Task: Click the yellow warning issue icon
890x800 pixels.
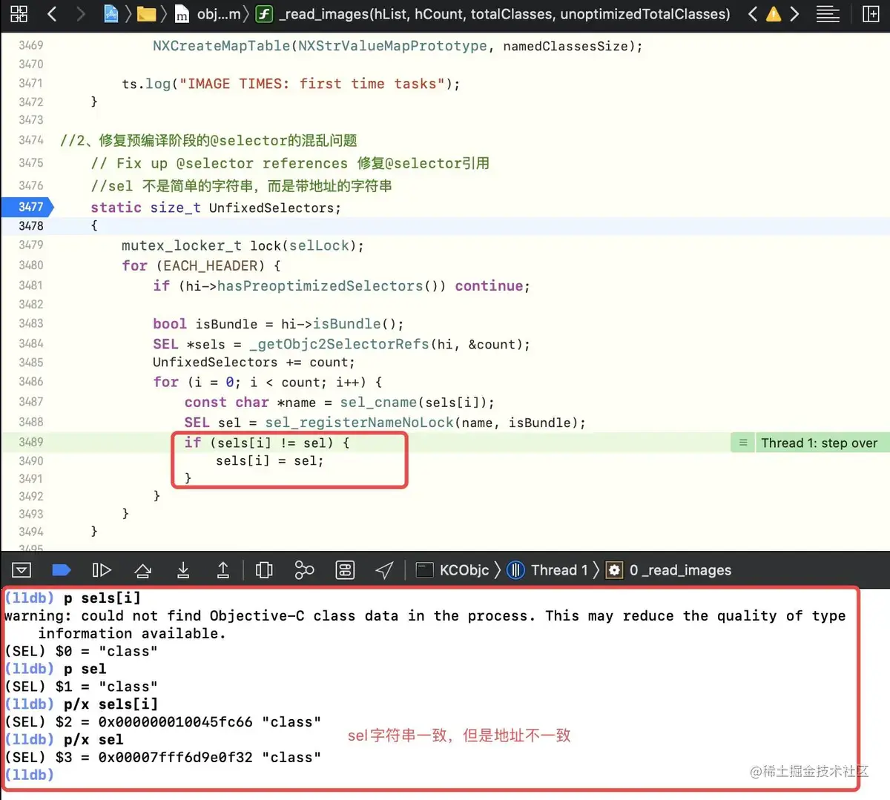Action: pyautogui.click(x=774, y=13)
